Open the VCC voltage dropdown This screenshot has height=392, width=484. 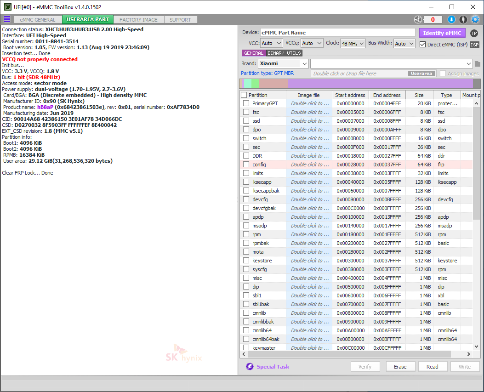pos(271,43)
